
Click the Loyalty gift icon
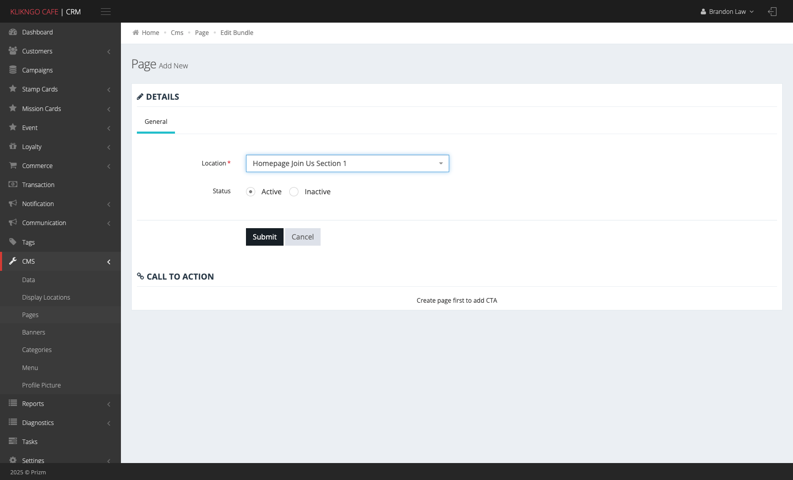[x=13, y=146]
